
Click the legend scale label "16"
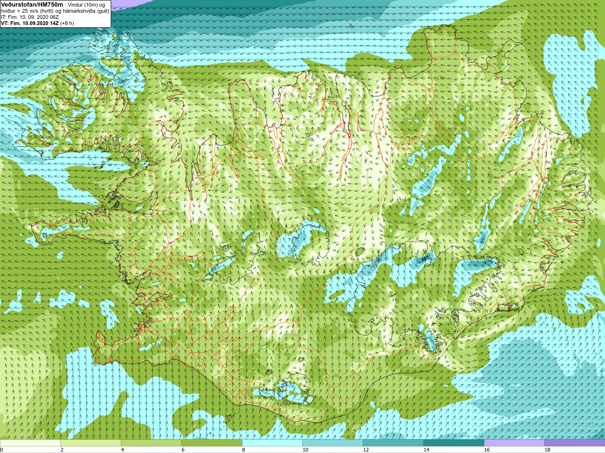click(x=487, y=450)
